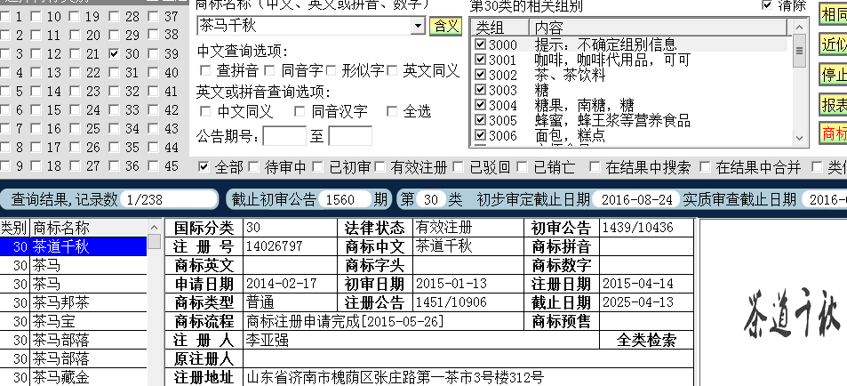Tick the 有效注册 status filter
The width and height of the screenshot is (847, 386).
(x=380, y=167)
